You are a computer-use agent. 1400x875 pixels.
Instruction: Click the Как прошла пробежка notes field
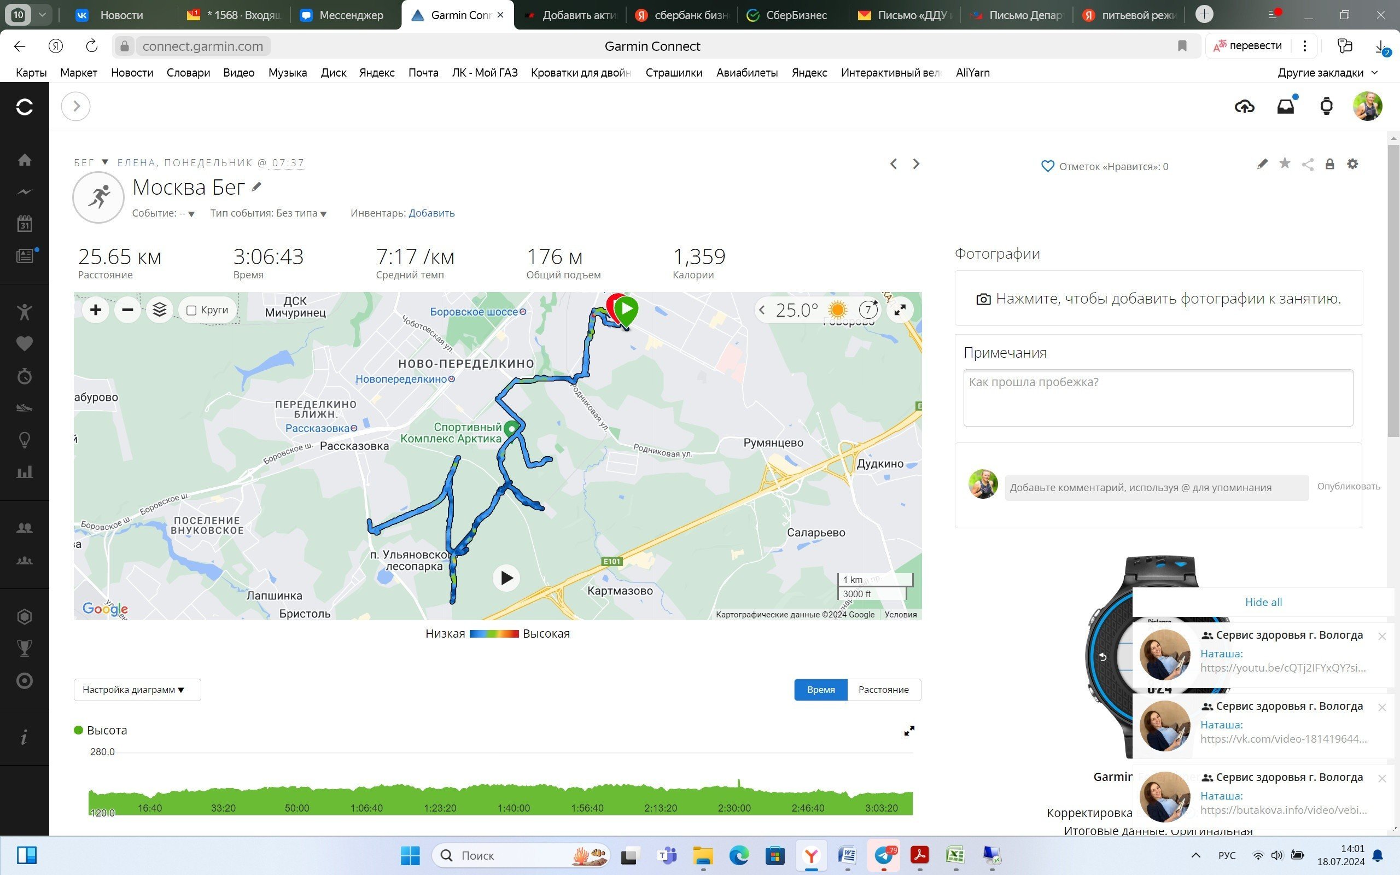pos(1158,398)
